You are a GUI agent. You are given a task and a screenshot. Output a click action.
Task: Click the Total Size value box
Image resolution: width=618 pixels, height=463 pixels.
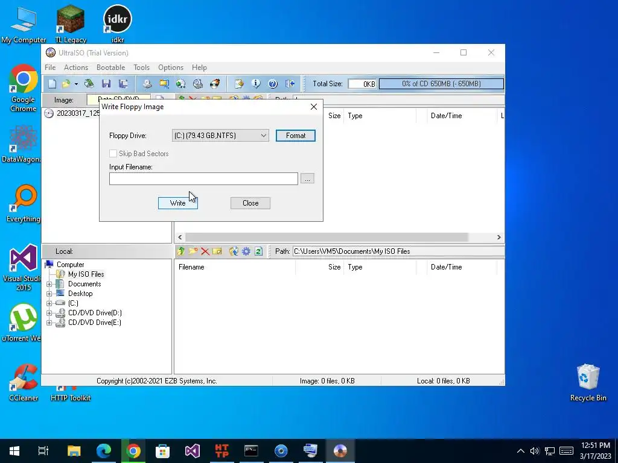coord(362,84)
